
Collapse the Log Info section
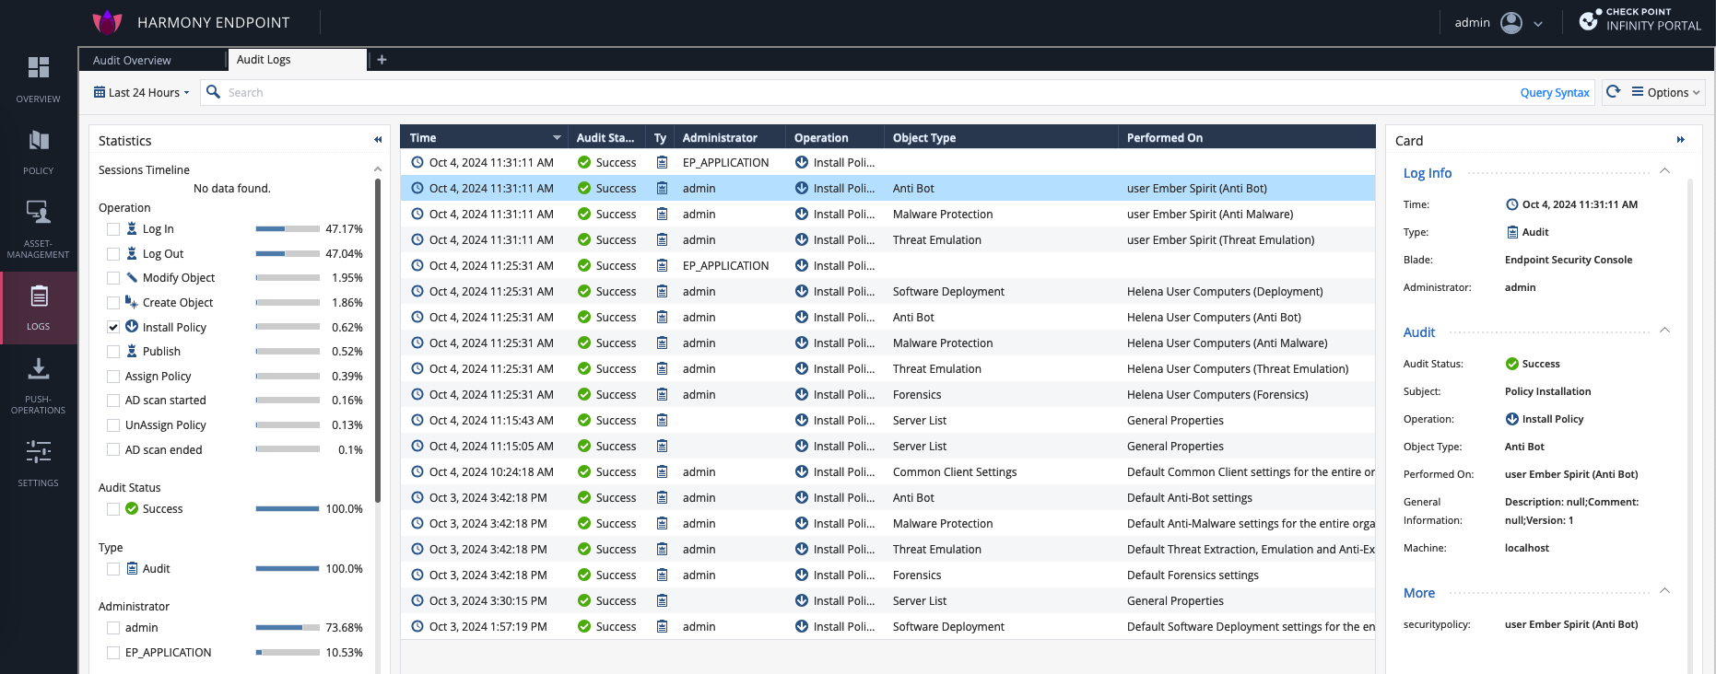(1664, 171)
